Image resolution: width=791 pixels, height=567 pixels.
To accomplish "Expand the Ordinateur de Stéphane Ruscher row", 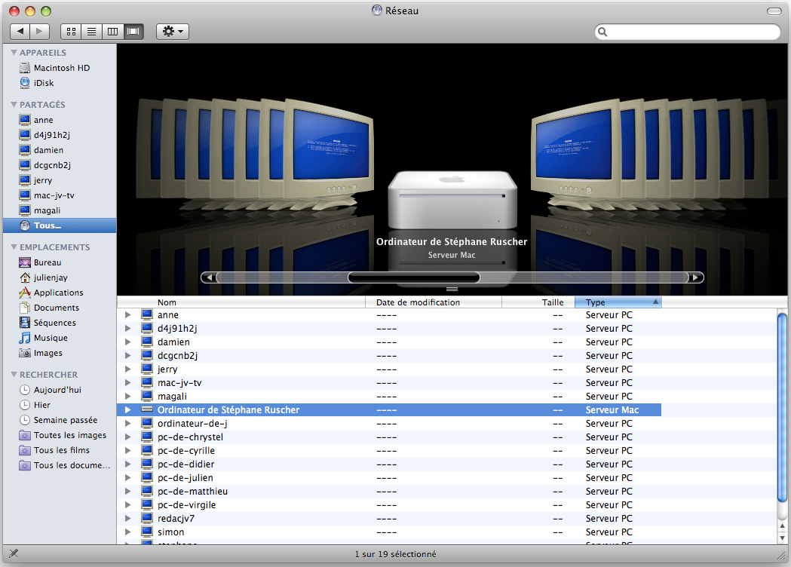I will pyautogui.click(x=127, y=410).
